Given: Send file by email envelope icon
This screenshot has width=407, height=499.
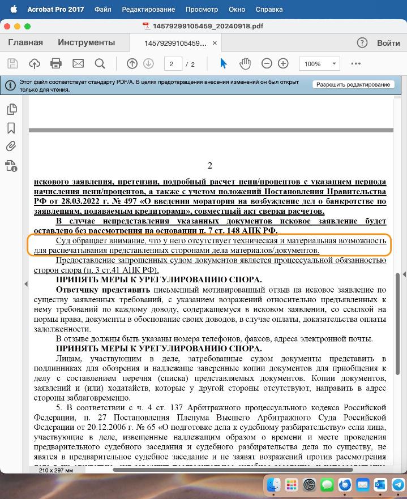Looking at the screenshot, I should [78, 63].
